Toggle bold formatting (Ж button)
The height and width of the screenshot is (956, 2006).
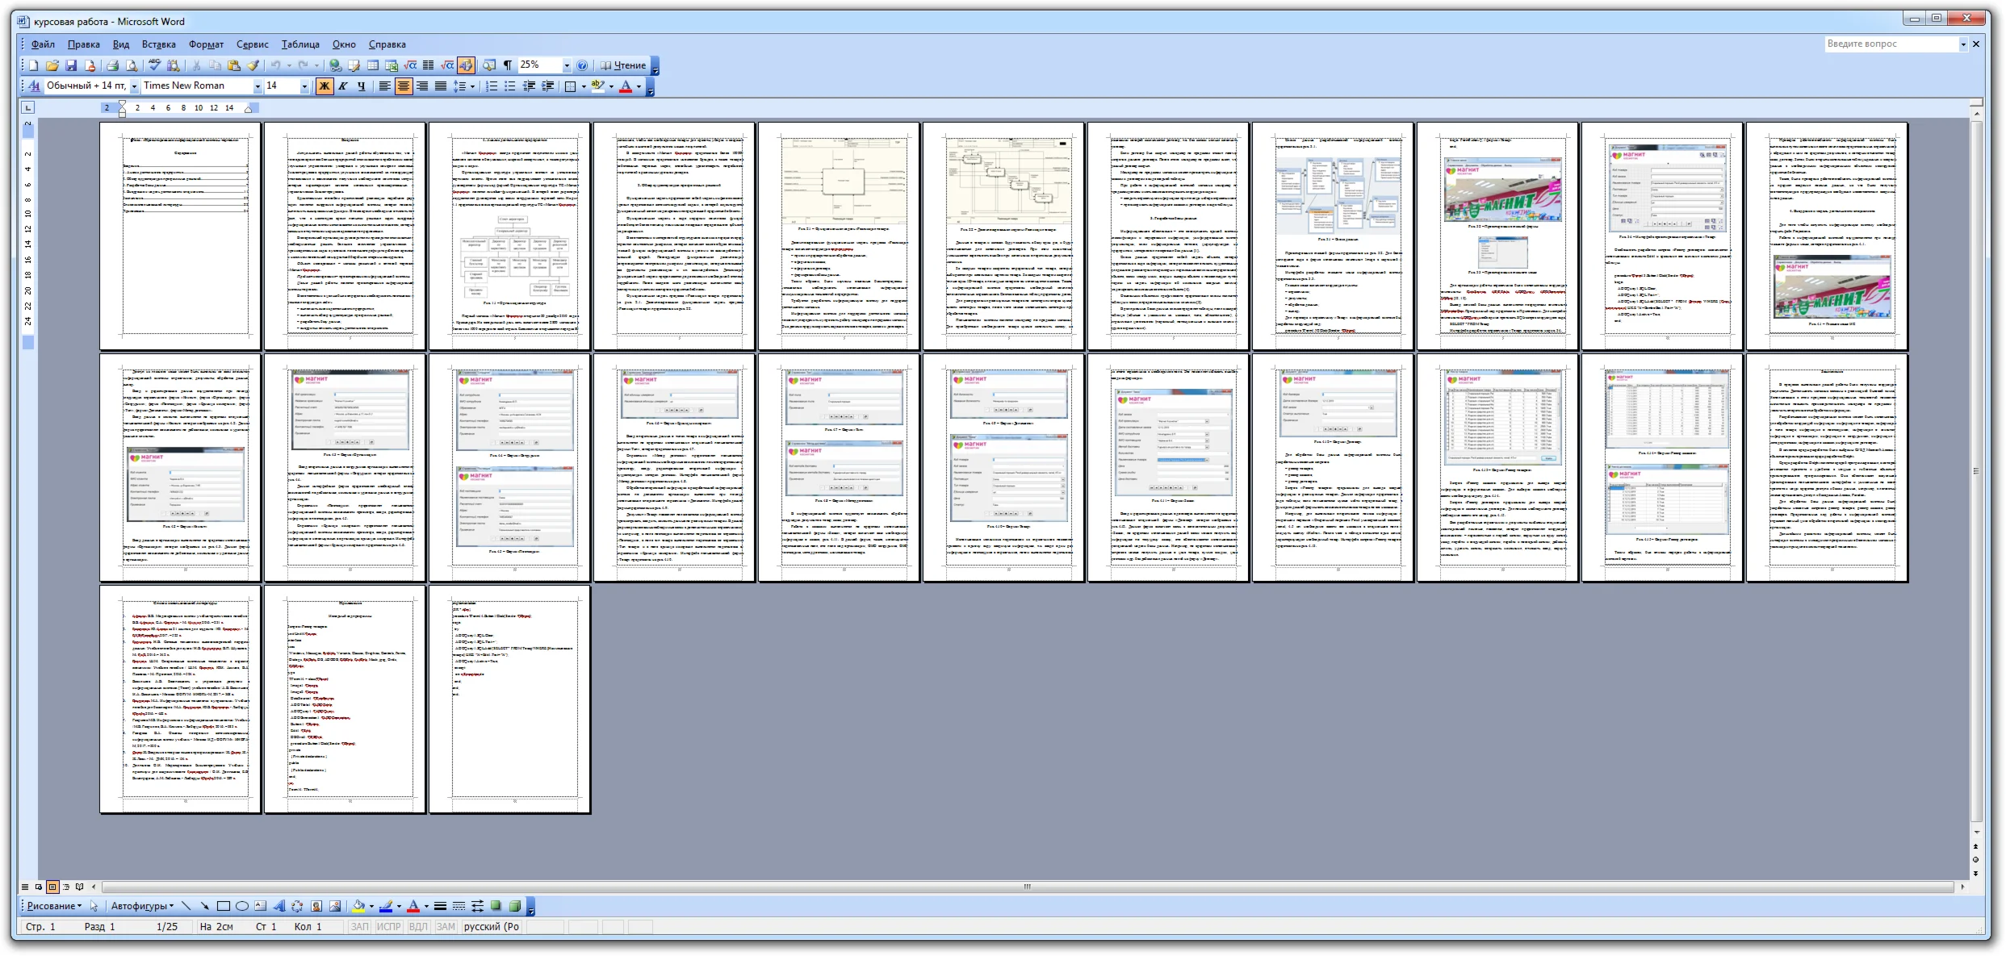[x=324, y=86]
